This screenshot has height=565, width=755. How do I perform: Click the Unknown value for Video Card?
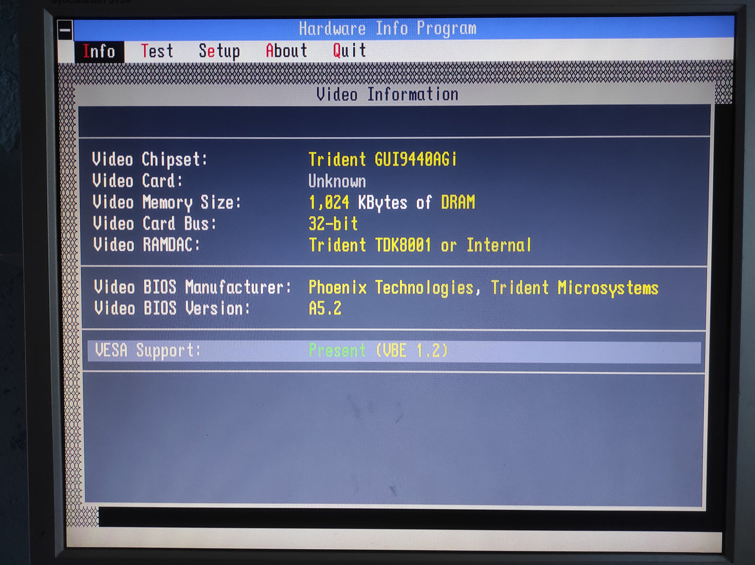click(337, 181)
